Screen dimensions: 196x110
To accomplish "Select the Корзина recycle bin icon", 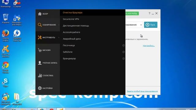I will 6,18.
